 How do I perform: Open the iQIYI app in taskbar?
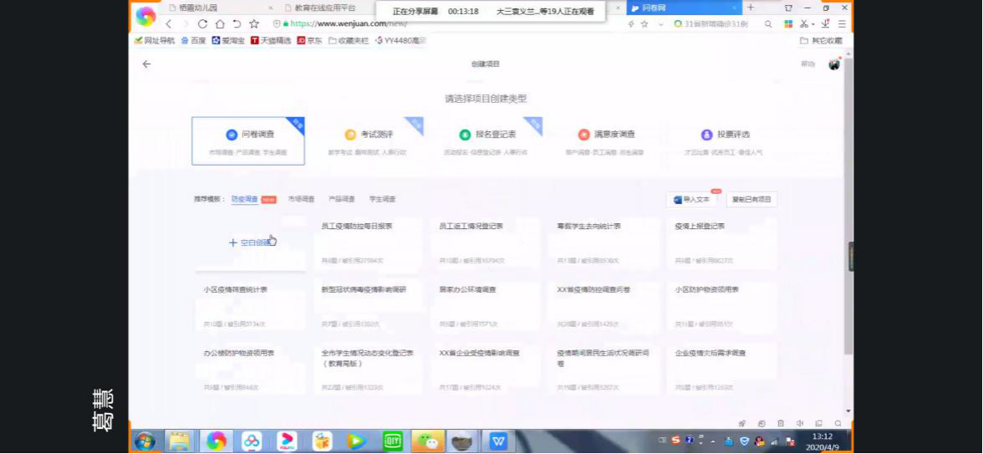pyautogui.click(x=393, y=441)
